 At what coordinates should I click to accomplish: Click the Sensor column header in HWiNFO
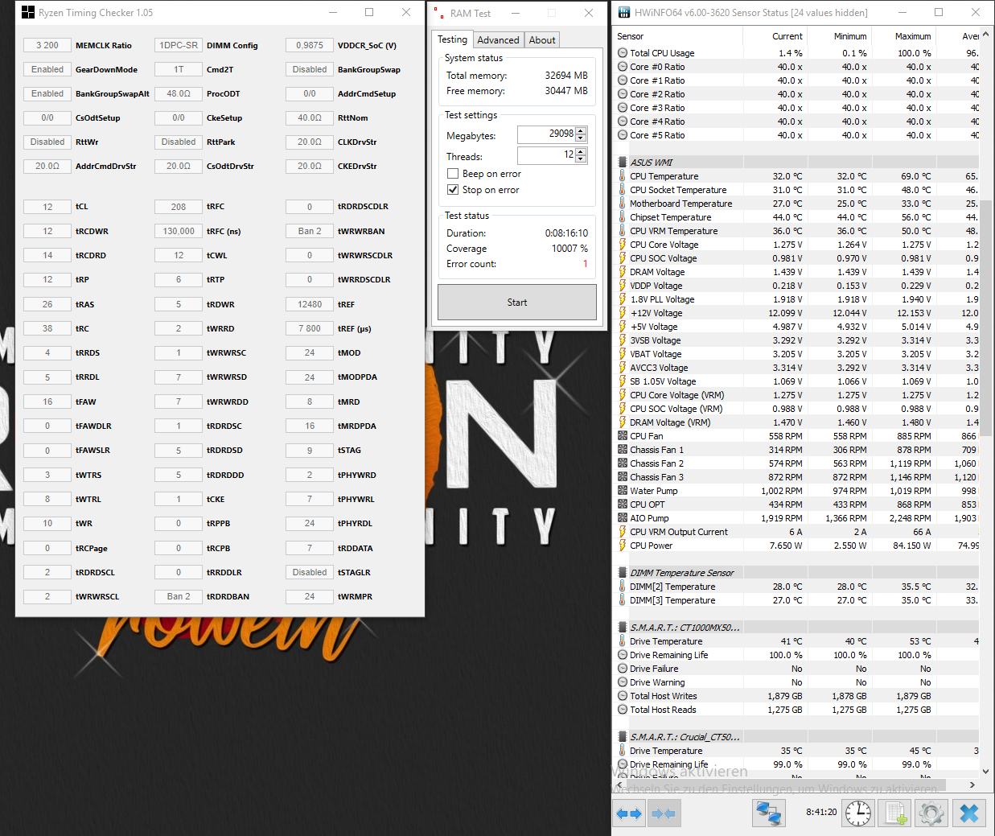[x=677, y=36]
